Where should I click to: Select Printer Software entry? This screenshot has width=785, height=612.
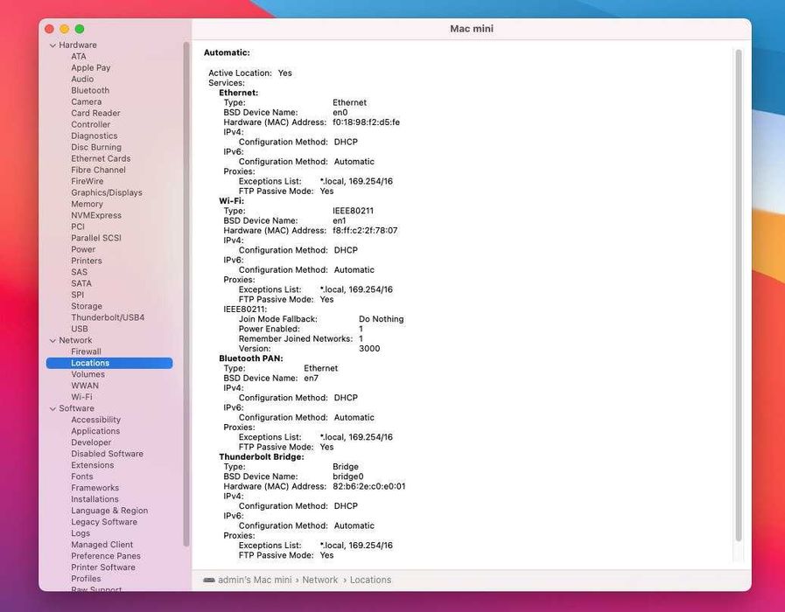click(103, 567)
